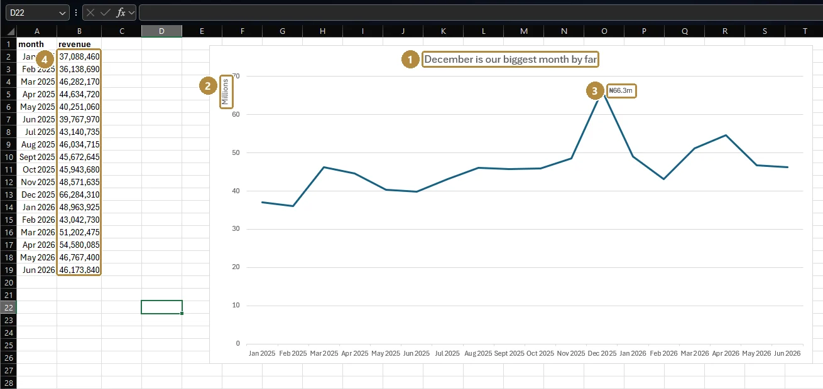Screen dimensions: 823x389
Task: Click the chart title about December
Action: (510, 60)
